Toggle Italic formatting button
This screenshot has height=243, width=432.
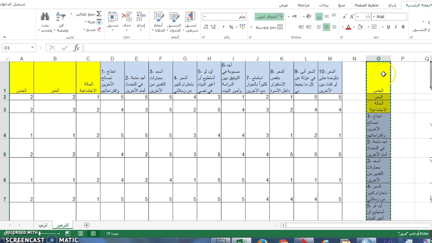pos(396,27)
